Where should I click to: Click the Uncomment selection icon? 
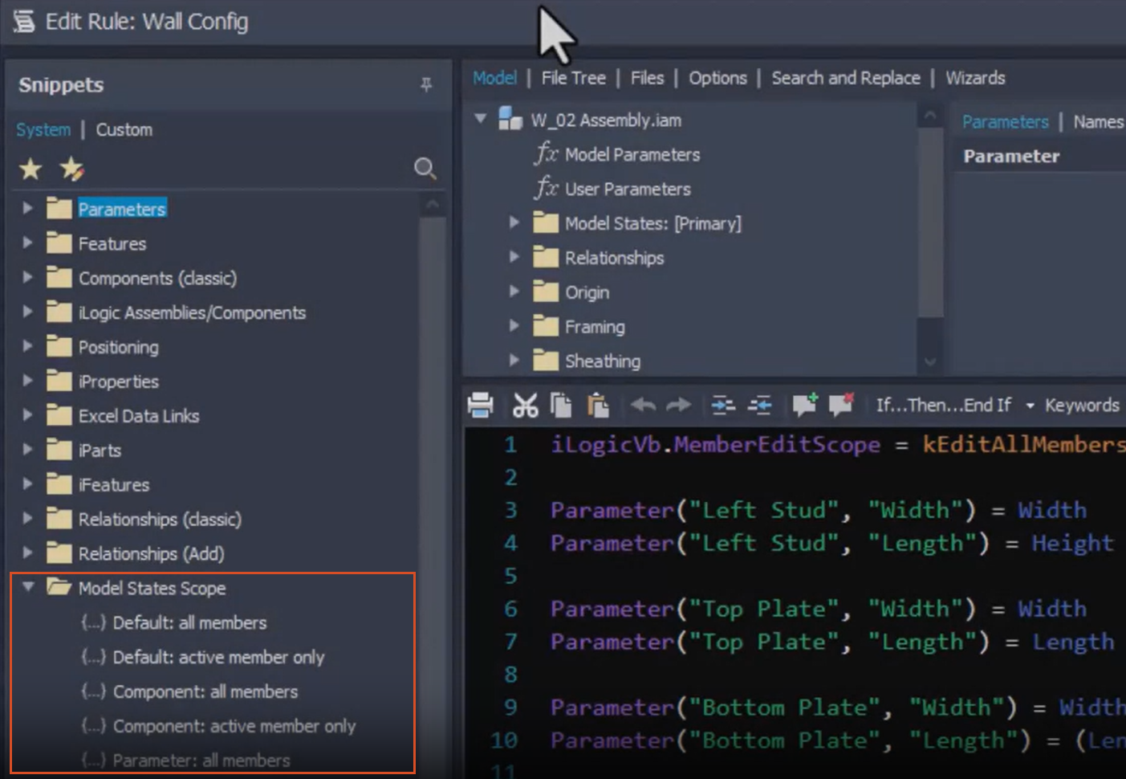pos(840,404)
